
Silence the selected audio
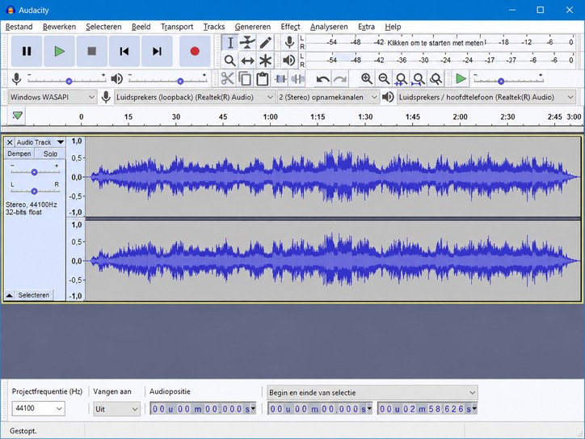[297, 78]
